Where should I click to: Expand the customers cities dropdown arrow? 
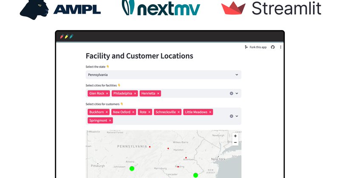click(x=237, y=116)
